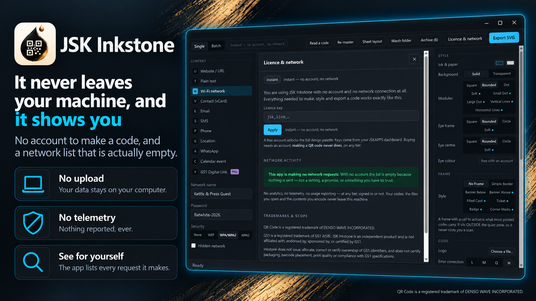Screen dimensions: 536x301
Task: Click the Export SVG button
Action: [x=504, y=38]
